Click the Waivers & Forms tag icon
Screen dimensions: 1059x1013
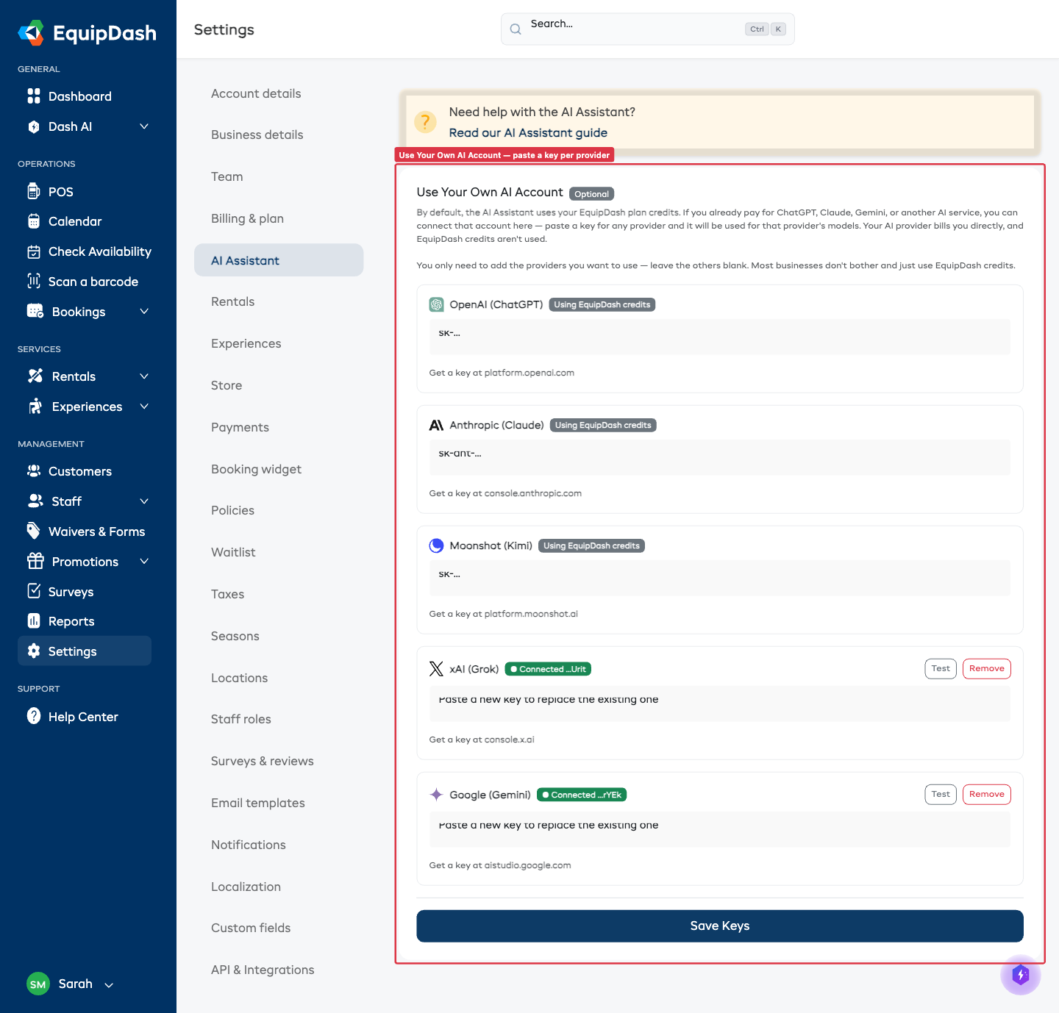[34, 530]
